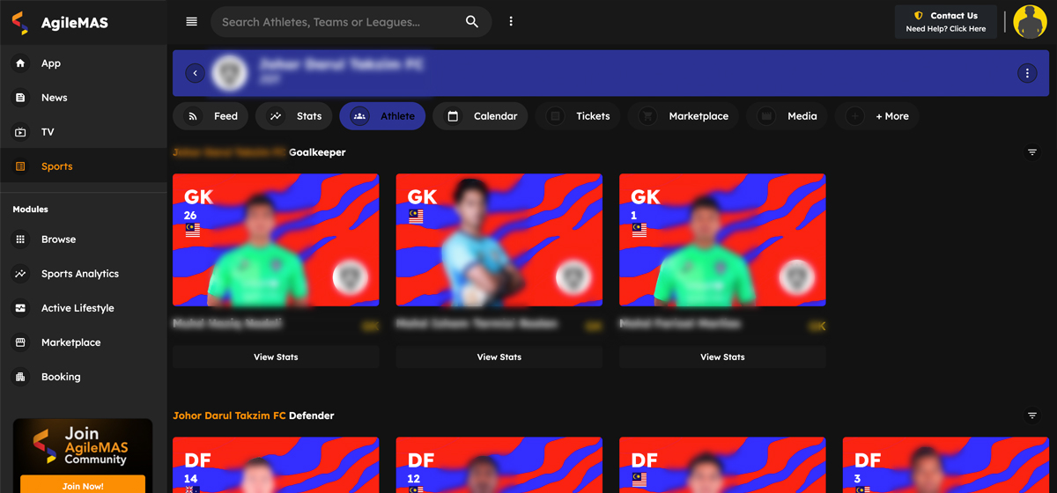This screenshot has width=1057, height=493.
Task: Open the Booking module
Action: point(60,377)
